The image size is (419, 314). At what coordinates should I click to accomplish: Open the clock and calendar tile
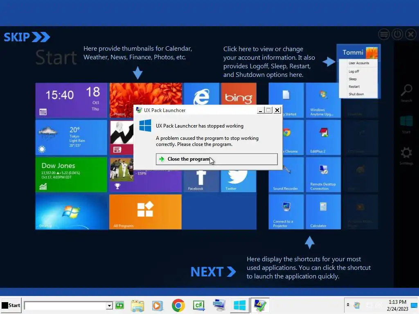[71, 100]
